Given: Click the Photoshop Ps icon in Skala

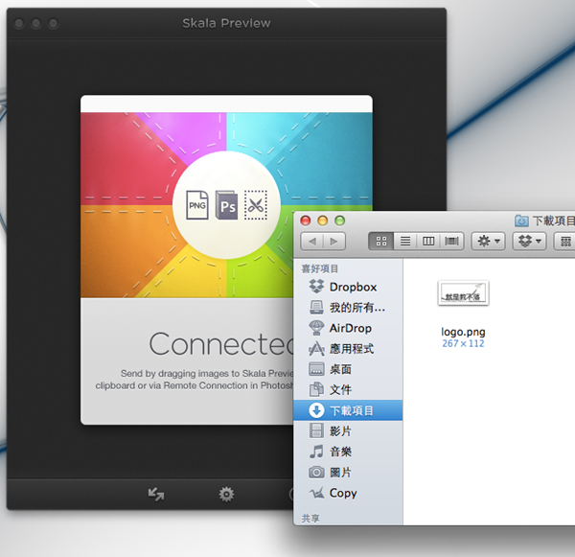Looking at the screenshot, I should [226, 205].
